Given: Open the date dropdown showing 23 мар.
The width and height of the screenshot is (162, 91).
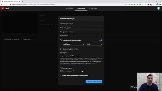Looking at the screenshot, I should [74, 44].
